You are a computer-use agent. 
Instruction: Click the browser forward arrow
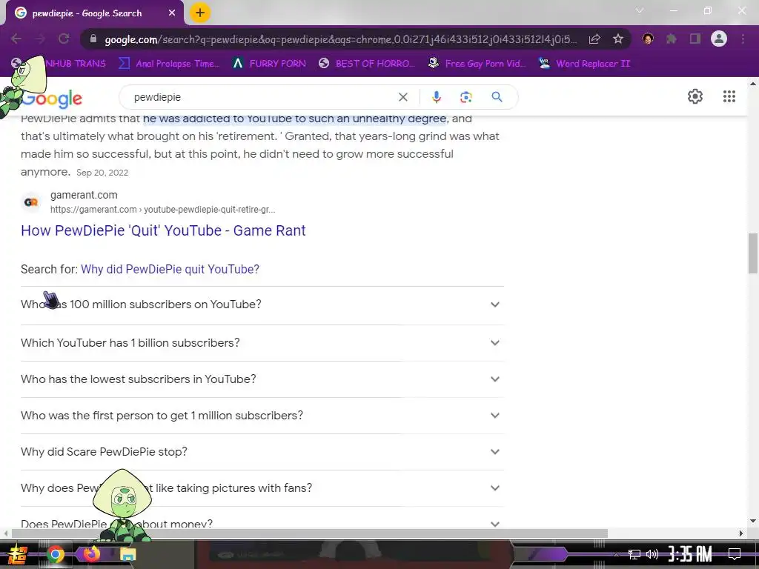(x=40, y=39)
